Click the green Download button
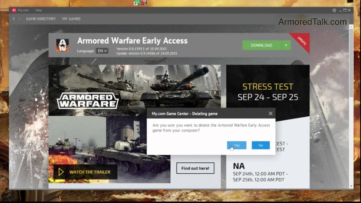361x203 pixels. (262, 45)
